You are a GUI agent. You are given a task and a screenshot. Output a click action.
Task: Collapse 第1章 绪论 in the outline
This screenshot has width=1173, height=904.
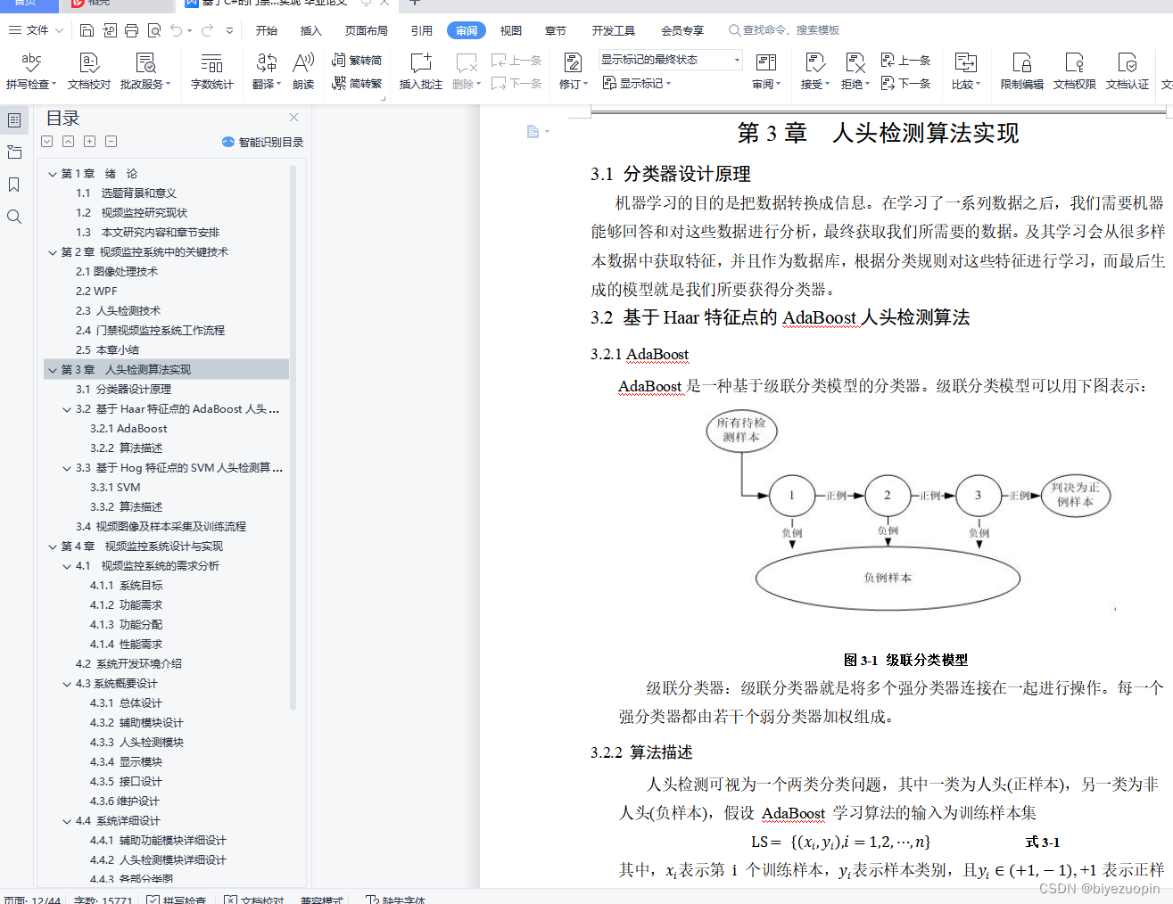point(53,174)
